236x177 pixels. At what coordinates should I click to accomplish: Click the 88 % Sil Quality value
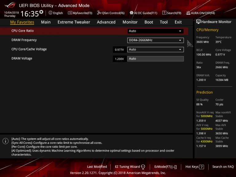tap(199, 104)
